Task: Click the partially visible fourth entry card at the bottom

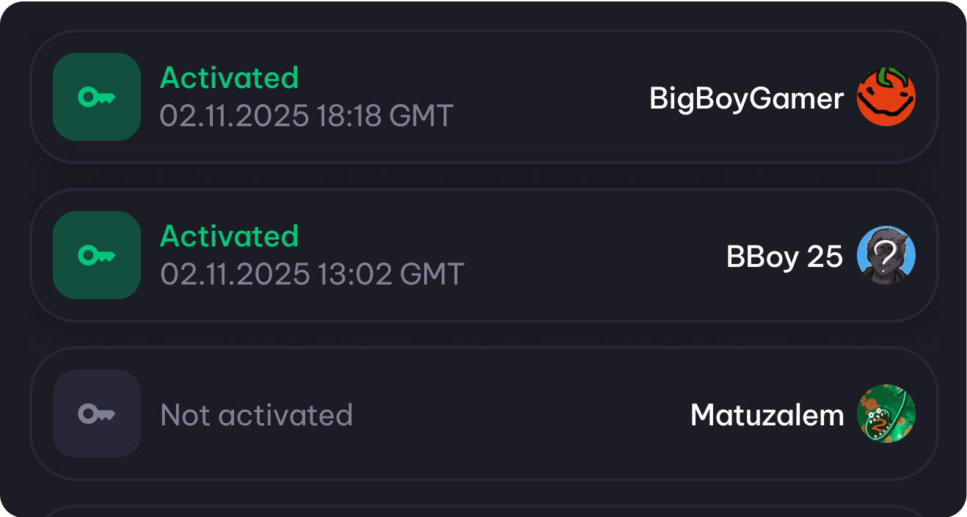Action: (x=483, y=510)
